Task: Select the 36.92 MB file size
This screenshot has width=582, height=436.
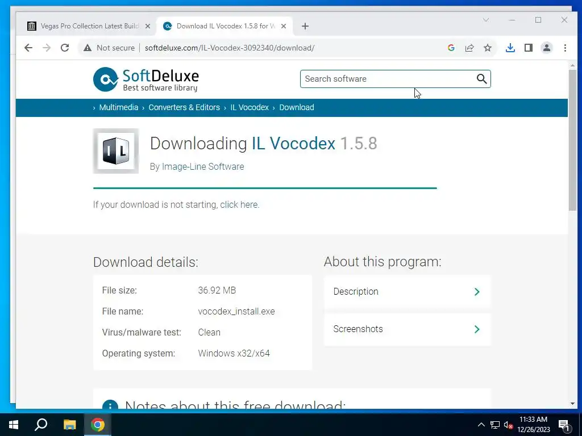Action: [x=217, y=290]
